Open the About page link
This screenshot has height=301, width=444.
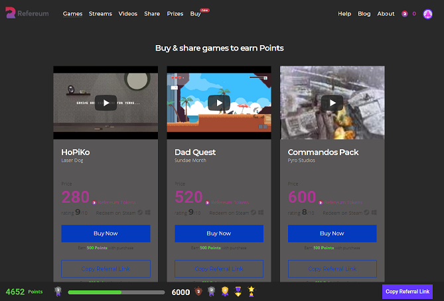point(386,13)
